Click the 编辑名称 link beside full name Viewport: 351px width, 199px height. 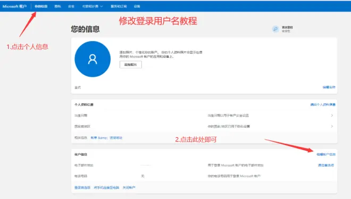click(x=329, y=87)
